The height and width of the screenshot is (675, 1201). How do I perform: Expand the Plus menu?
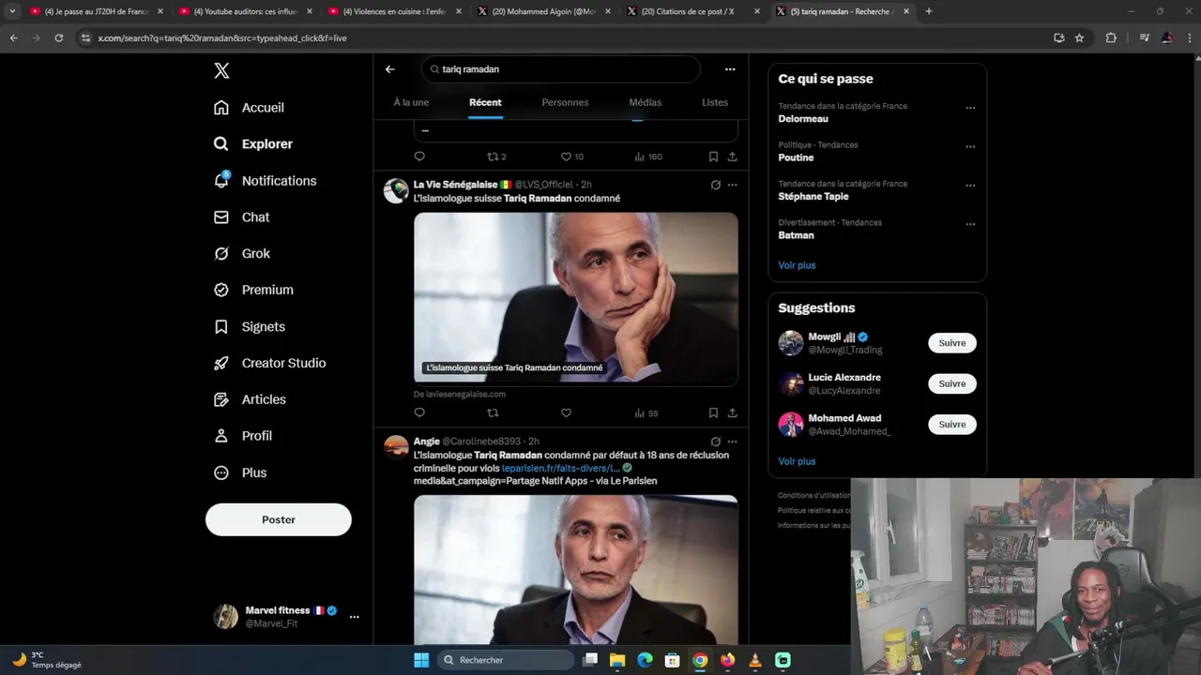(x=240, y=472)
